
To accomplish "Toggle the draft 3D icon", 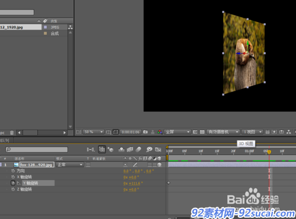I will point(111,150).
